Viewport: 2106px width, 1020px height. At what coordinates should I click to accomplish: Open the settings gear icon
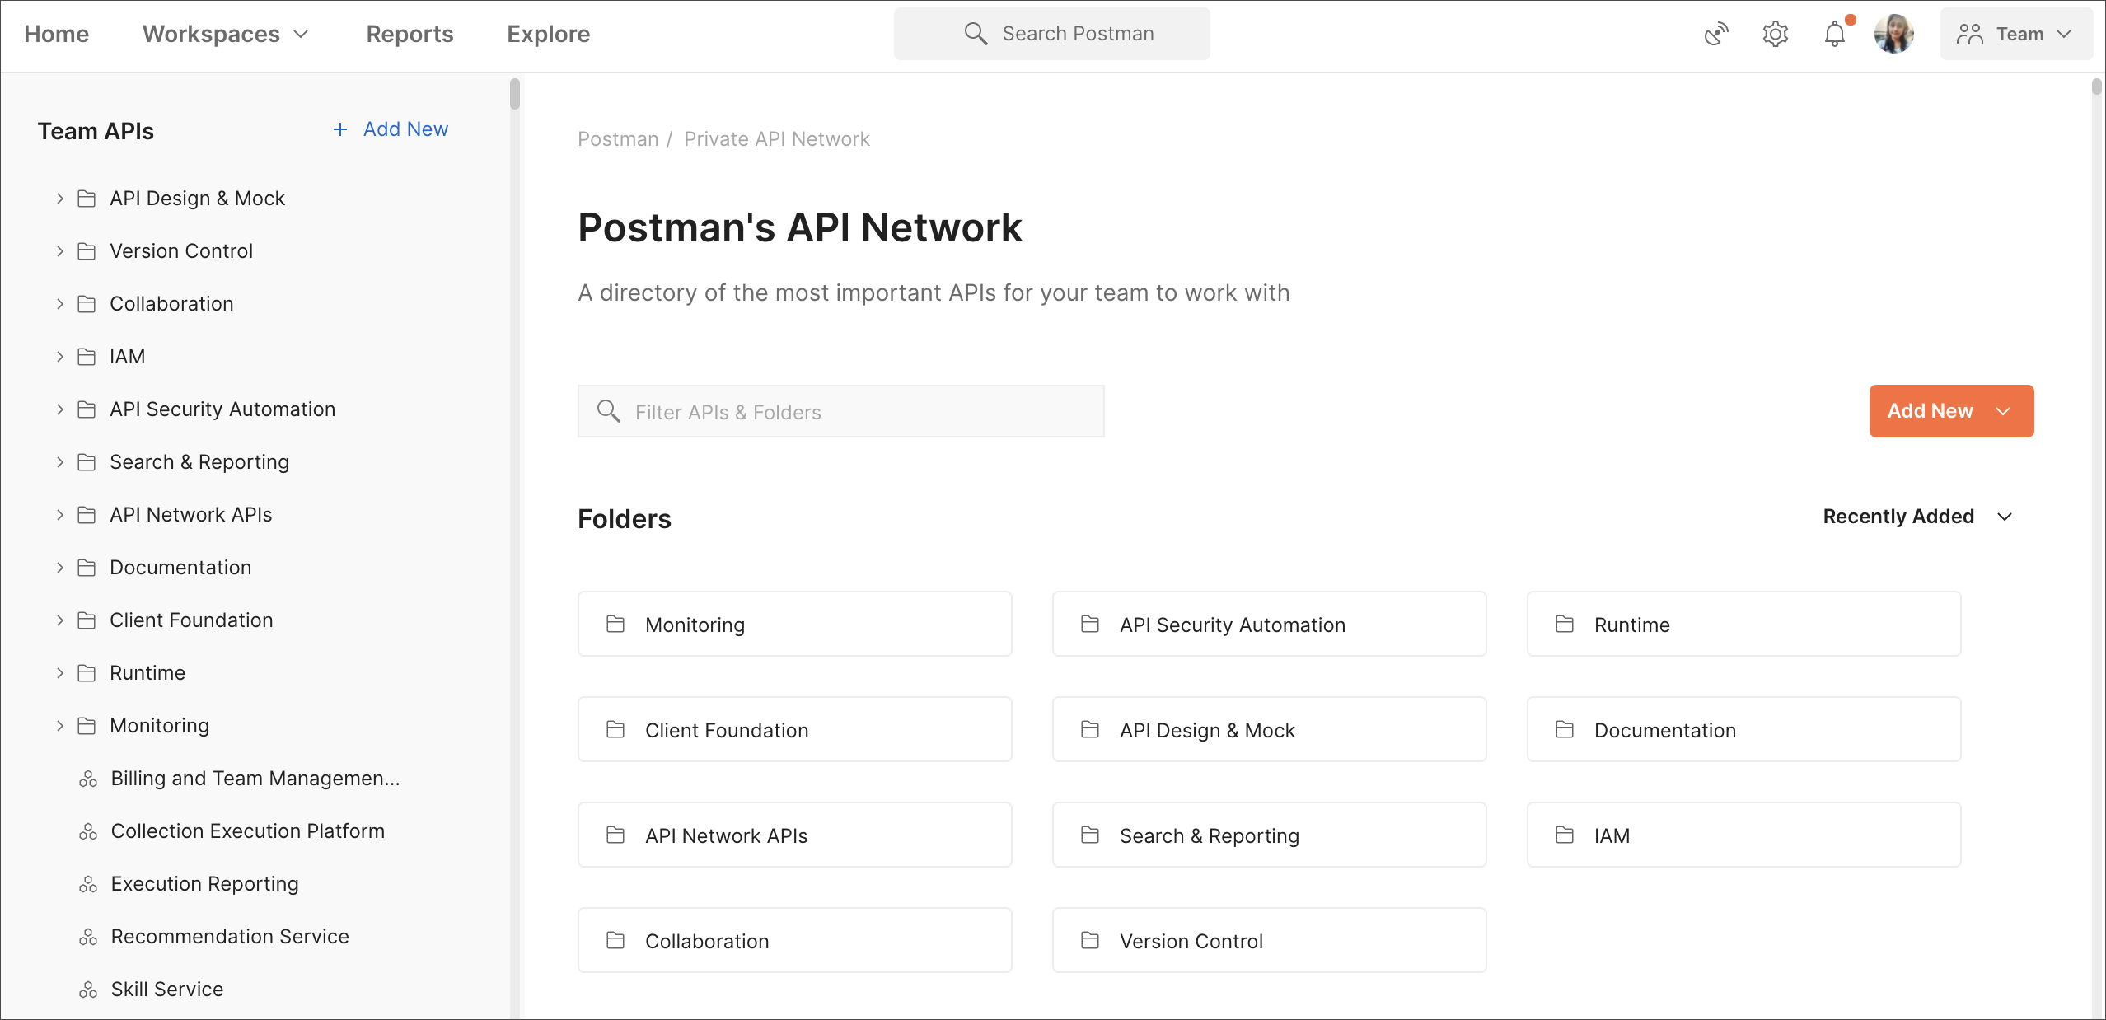click(x=1776, y=34)
